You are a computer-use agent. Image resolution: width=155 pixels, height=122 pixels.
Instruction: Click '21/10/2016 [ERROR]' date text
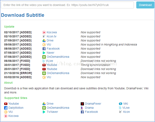pyautogui.click(x=18, y=73)
